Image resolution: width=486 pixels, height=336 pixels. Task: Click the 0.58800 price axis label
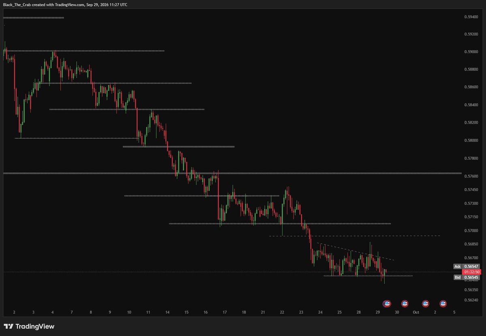(471, 69)
